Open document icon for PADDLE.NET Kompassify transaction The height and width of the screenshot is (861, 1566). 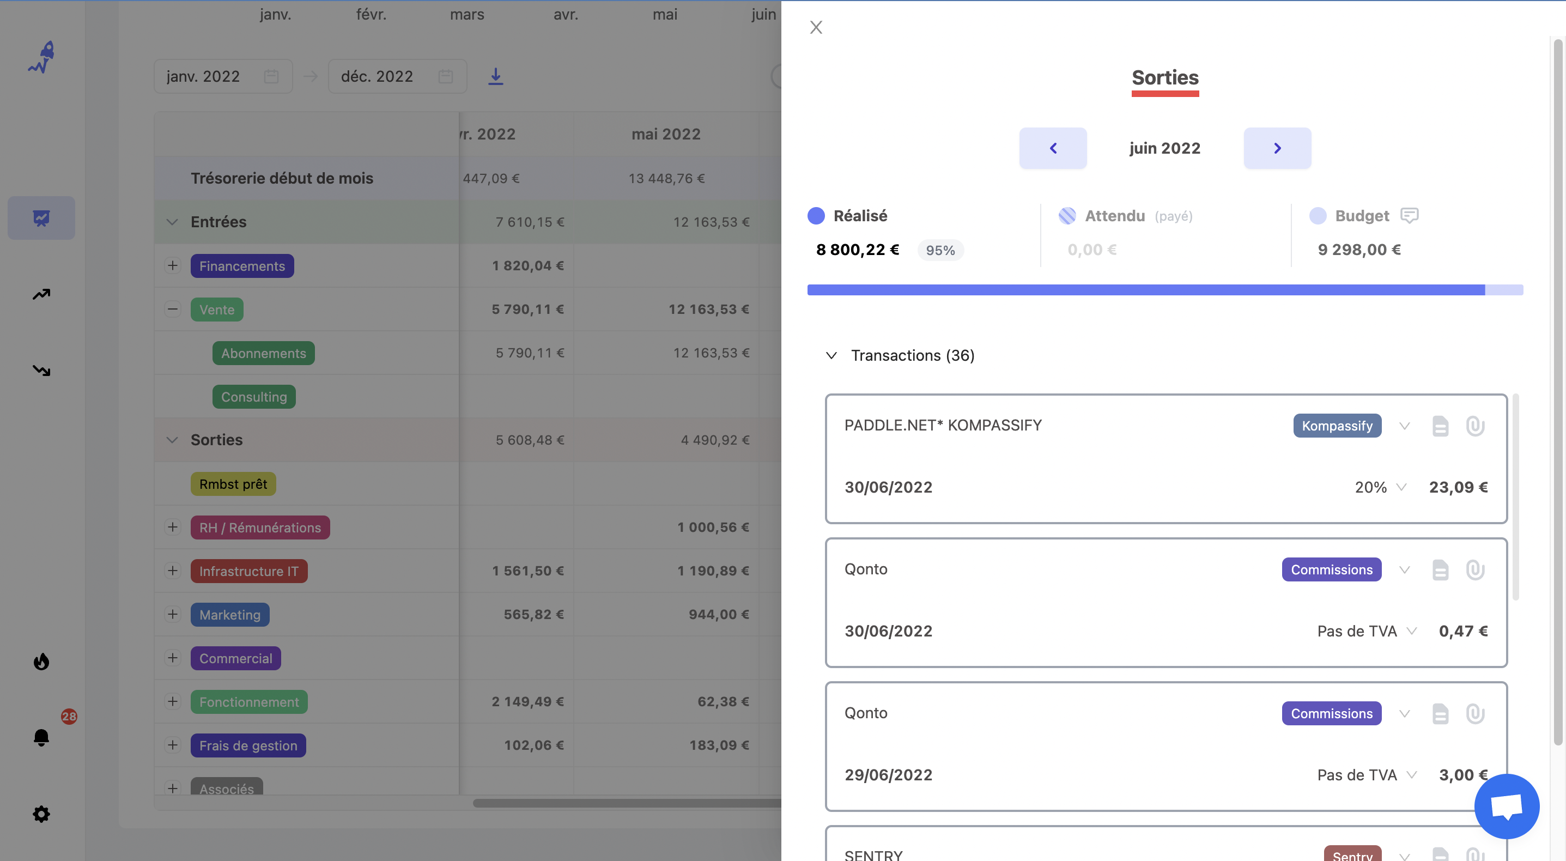click(x=1440, y=426)
